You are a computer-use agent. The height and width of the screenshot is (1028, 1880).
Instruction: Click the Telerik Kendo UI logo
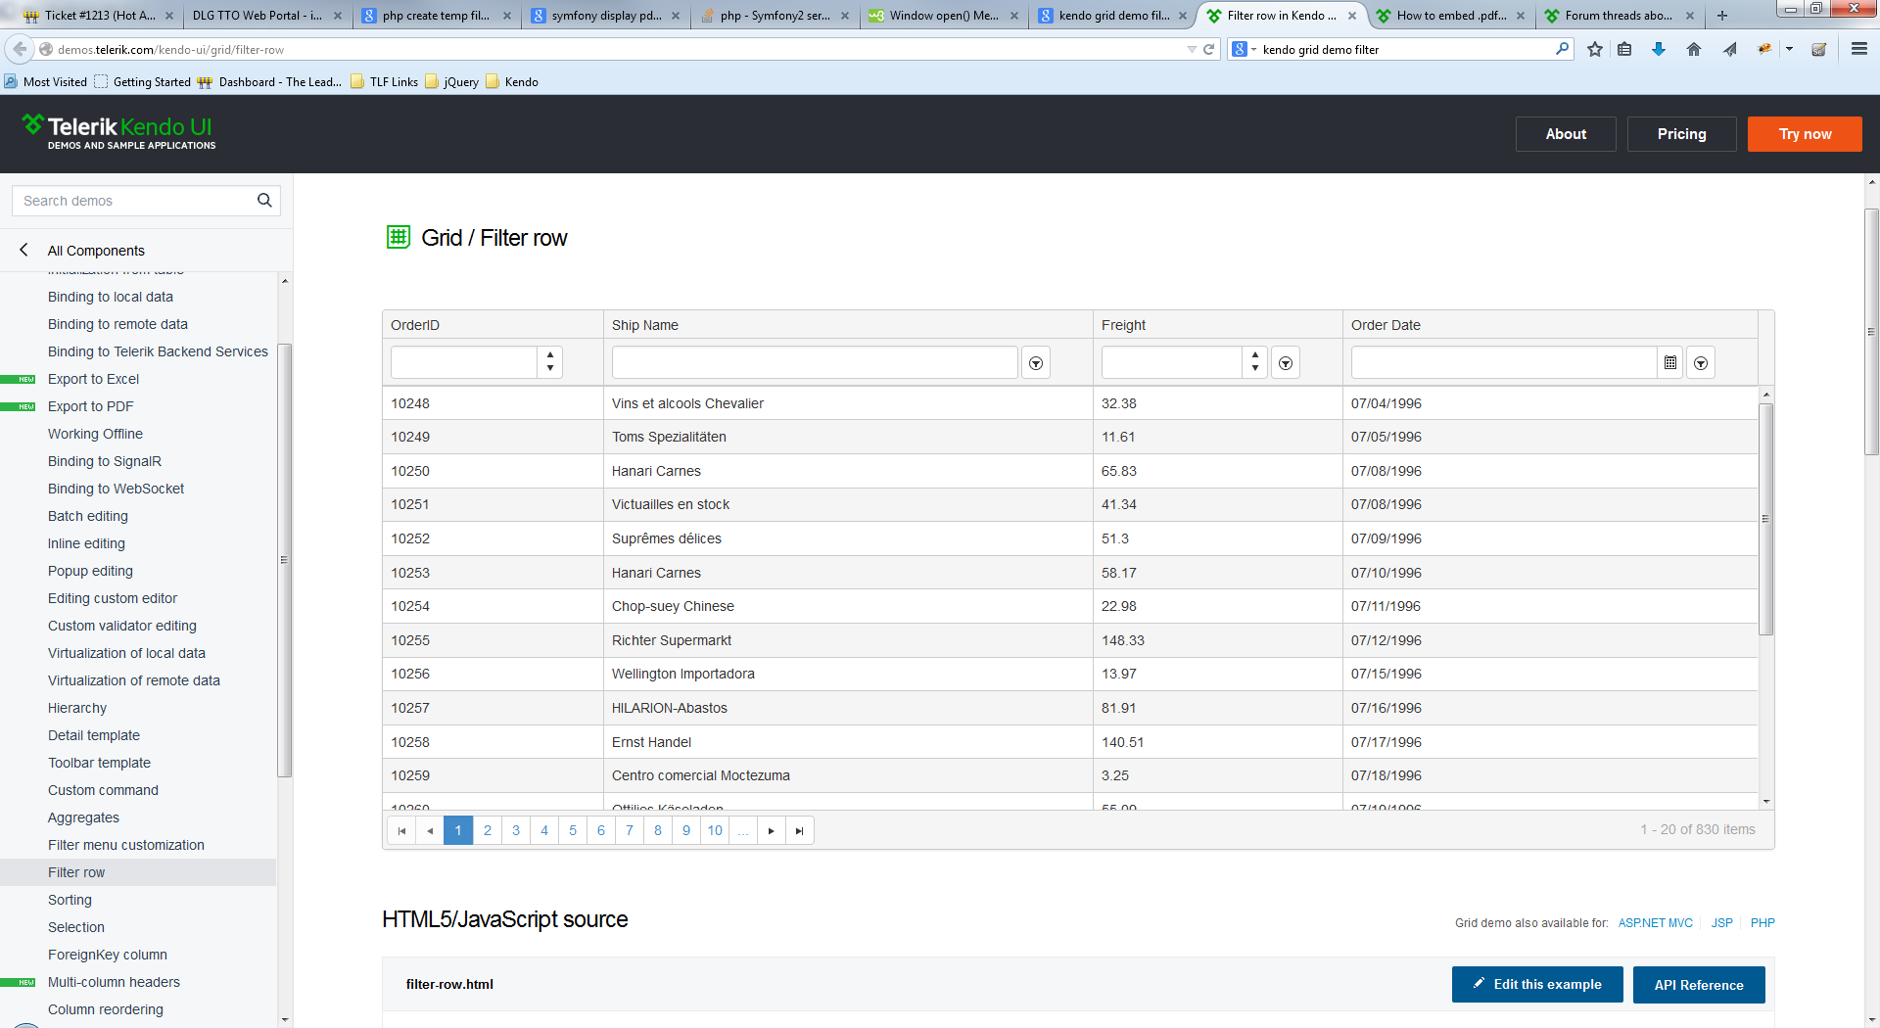(117, 133)
